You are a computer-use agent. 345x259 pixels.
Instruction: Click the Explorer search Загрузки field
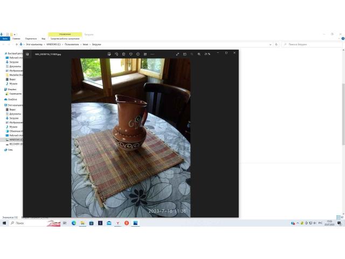point(312,44)
